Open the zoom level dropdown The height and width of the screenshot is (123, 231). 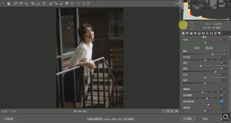pyautogui.click(x=19, y=111)
